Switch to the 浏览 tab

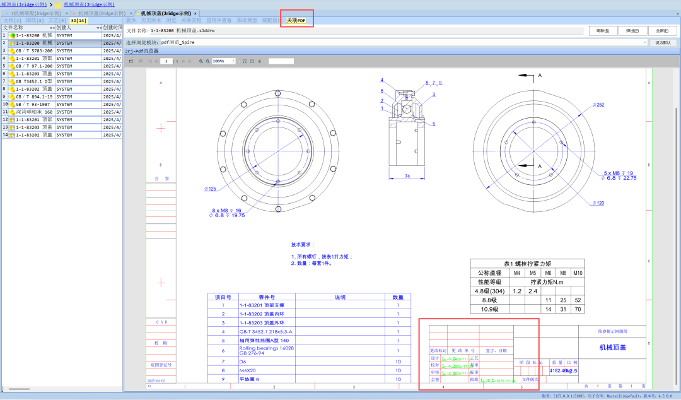[171, 20]
